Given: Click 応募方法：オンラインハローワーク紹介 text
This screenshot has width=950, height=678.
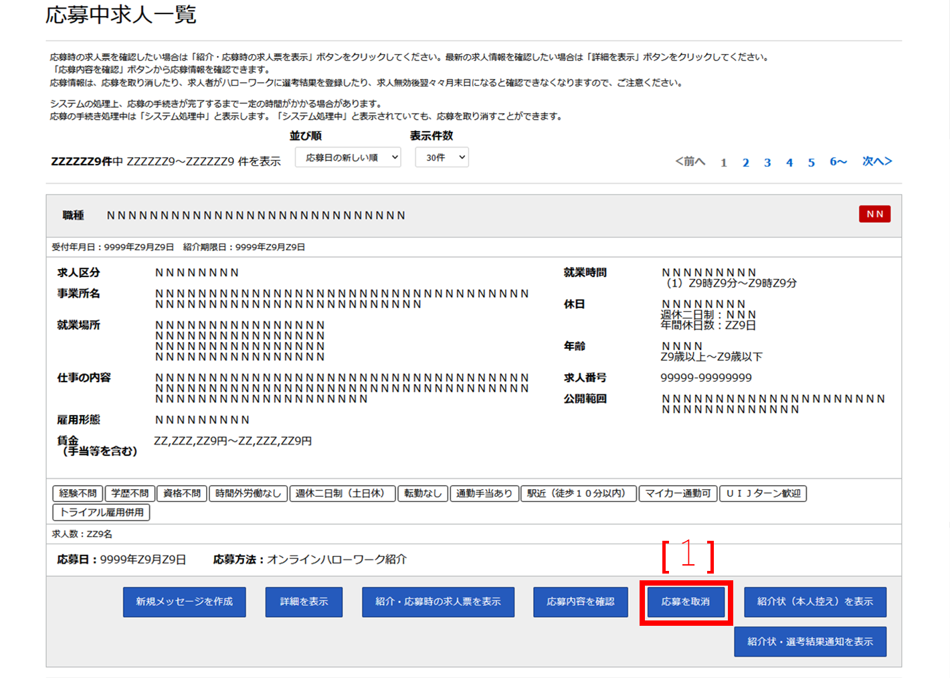Looking at the screenshot, I should [x=310, y=560].
